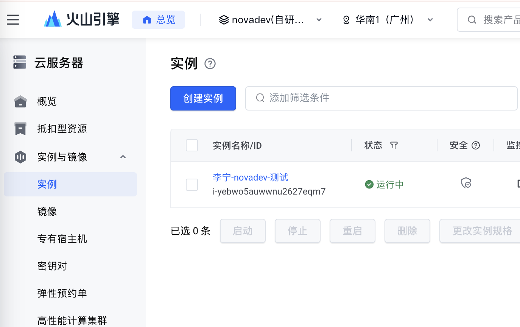Open 抵扣型资源 in sidebar
Image resolution: width=520 pixels, height=327 pixels.
tap(62, 129)
